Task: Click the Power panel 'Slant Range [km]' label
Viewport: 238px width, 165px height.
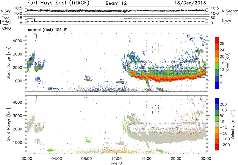Action: click(x=8, y=63)
